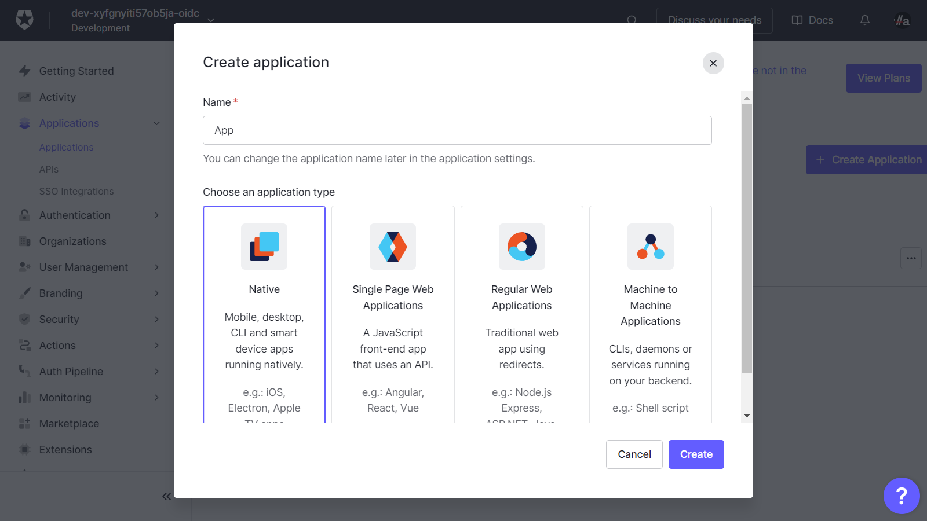This screenshot has width=927, height=521.
Task: Select the Native application type icon
Action: click(x=264, y=247)
